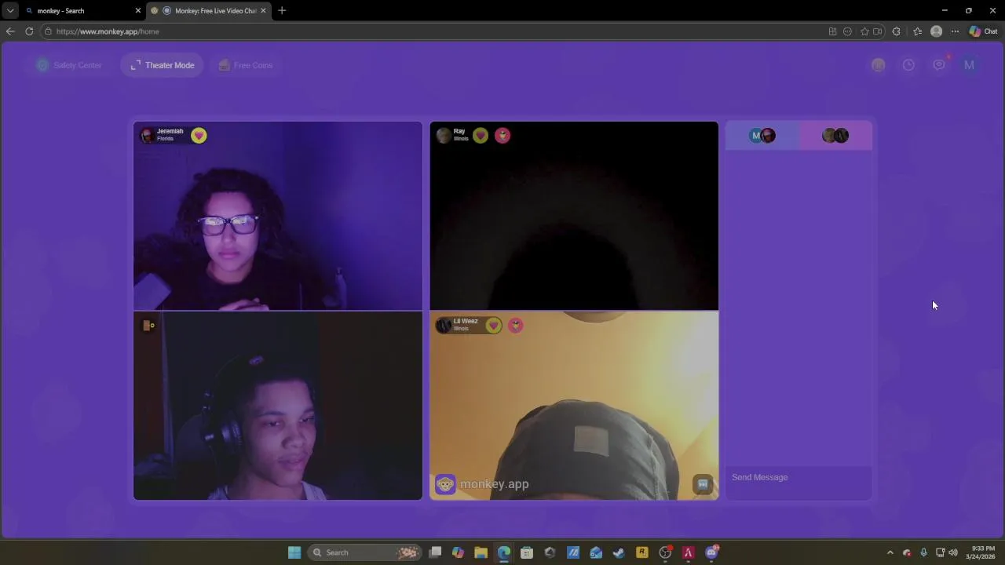Select the Monkey Free Live Video Chat tab
This screenshot has width=1005, height=565.
[x=208, y=11]
